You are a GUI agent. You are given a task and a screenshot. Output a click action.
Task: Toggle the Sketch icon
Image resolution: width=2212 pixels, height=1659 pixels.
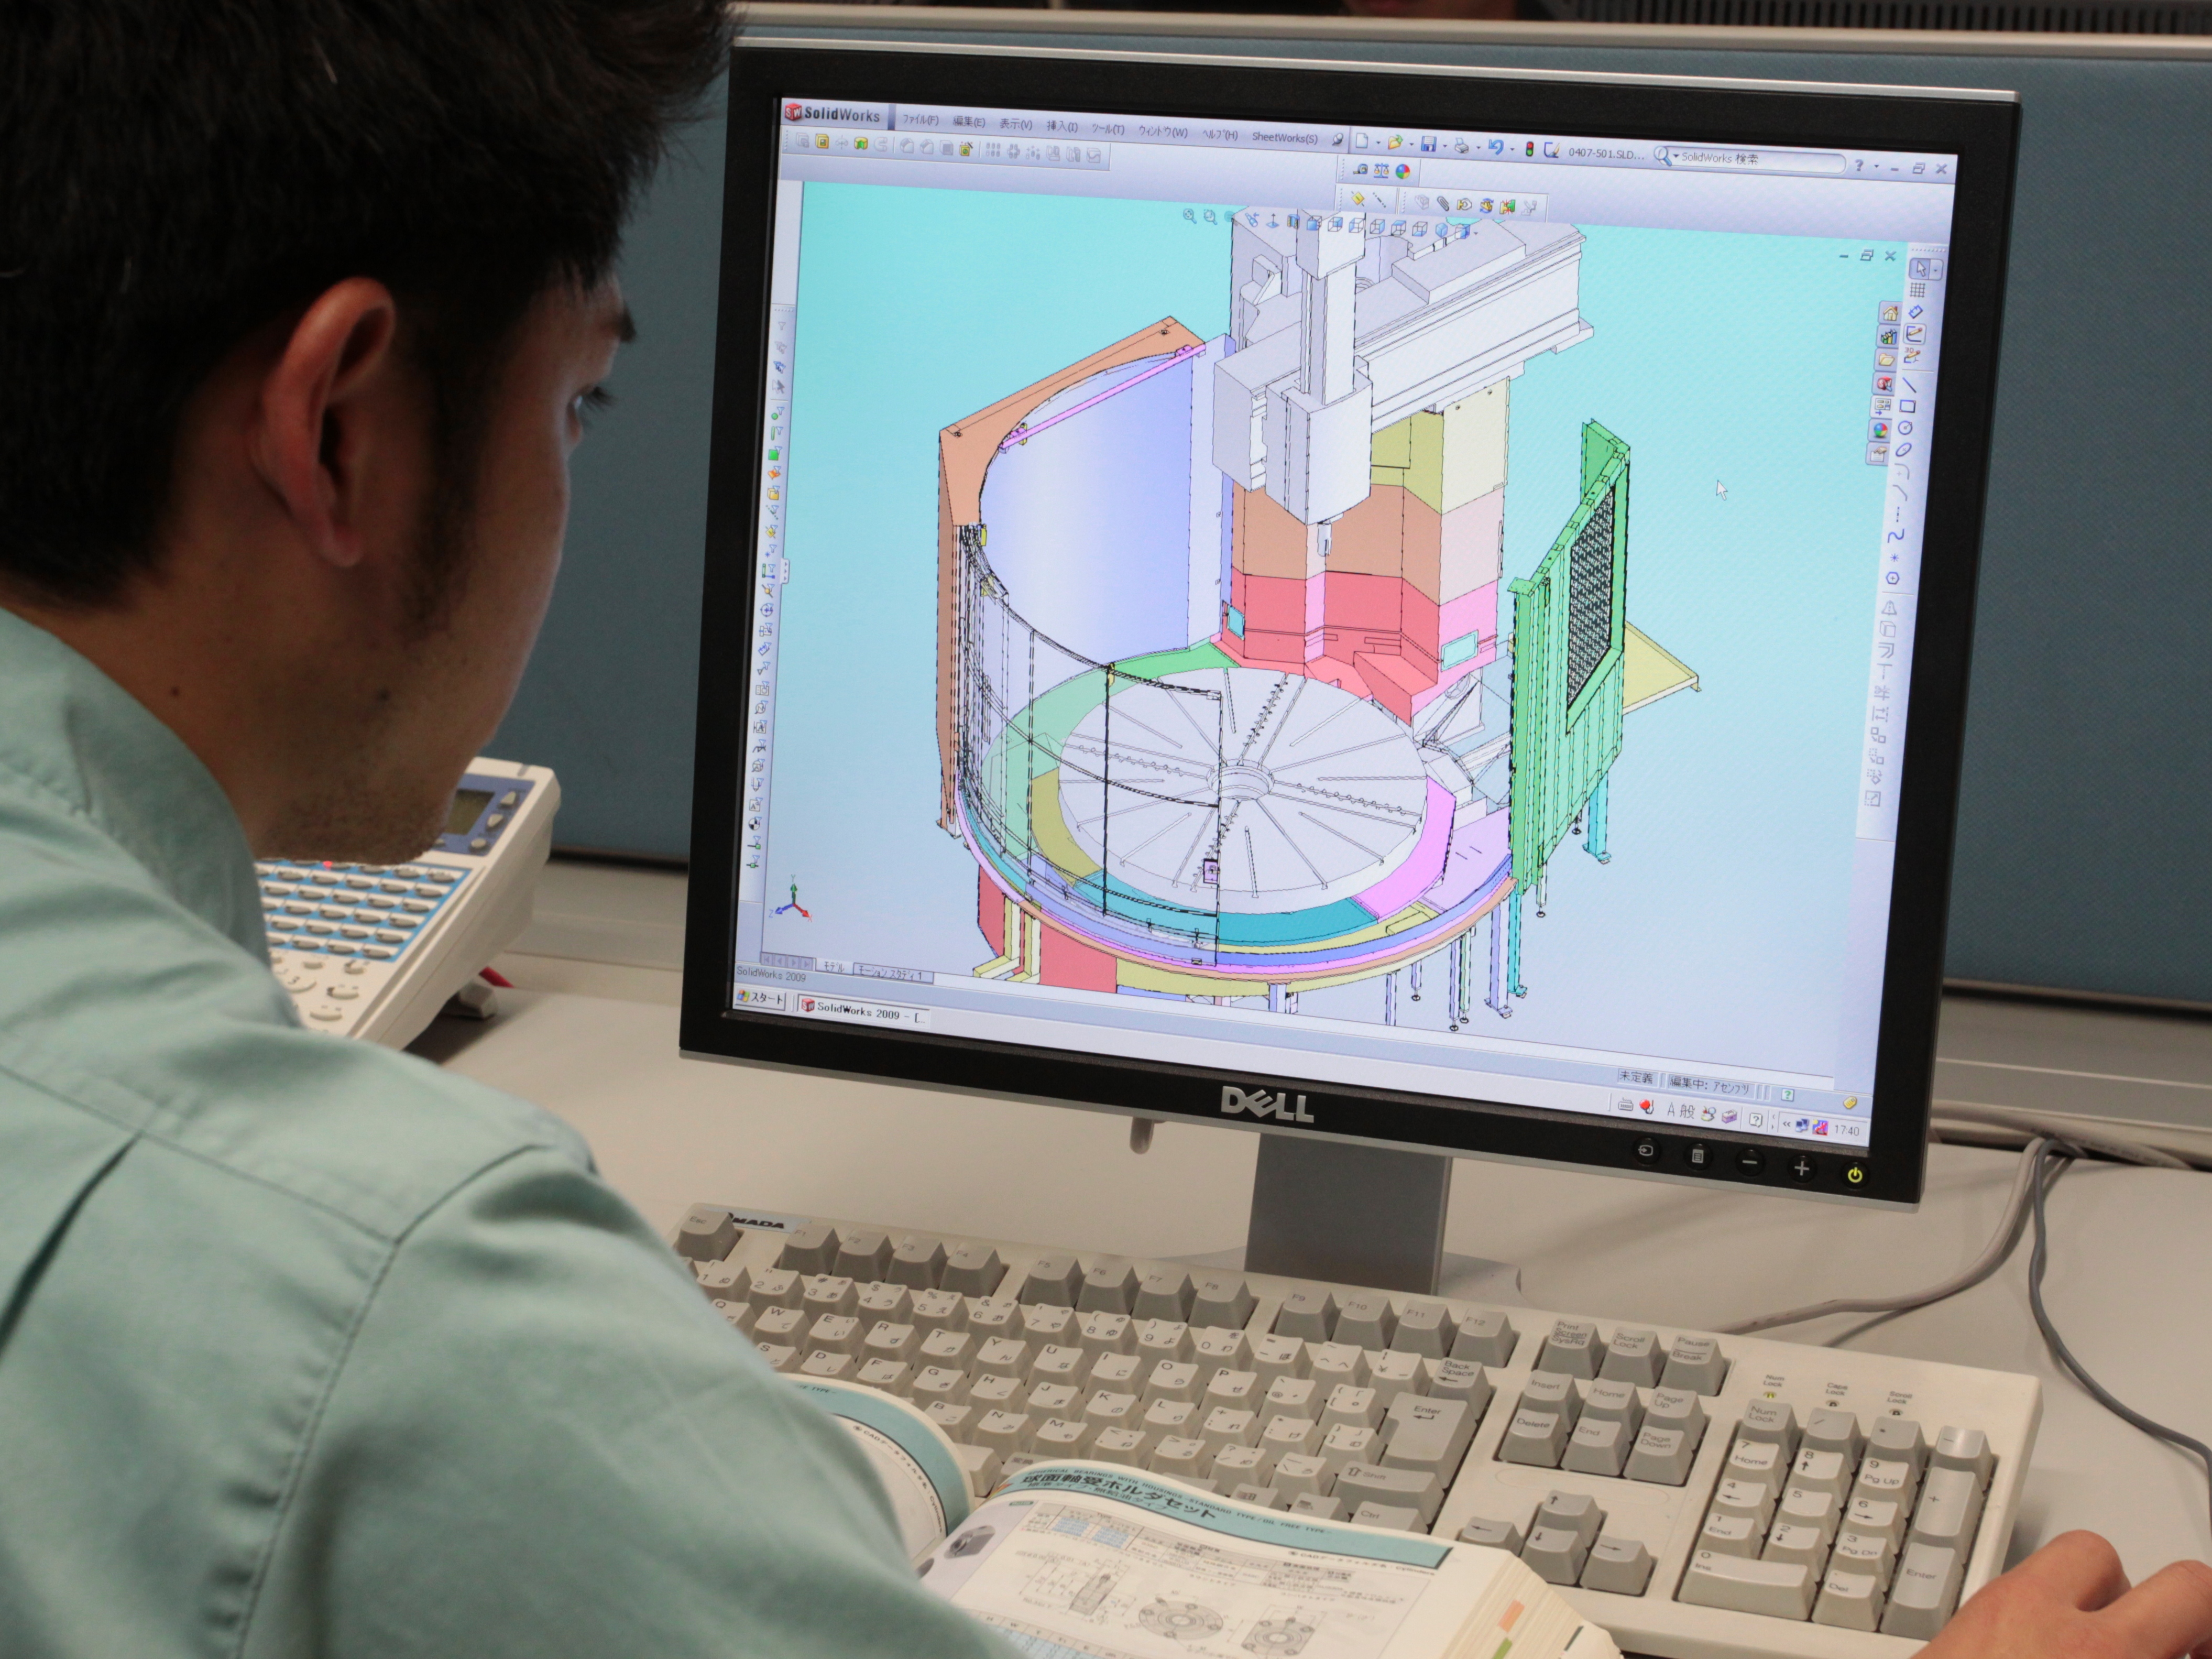coord(1915,334)
